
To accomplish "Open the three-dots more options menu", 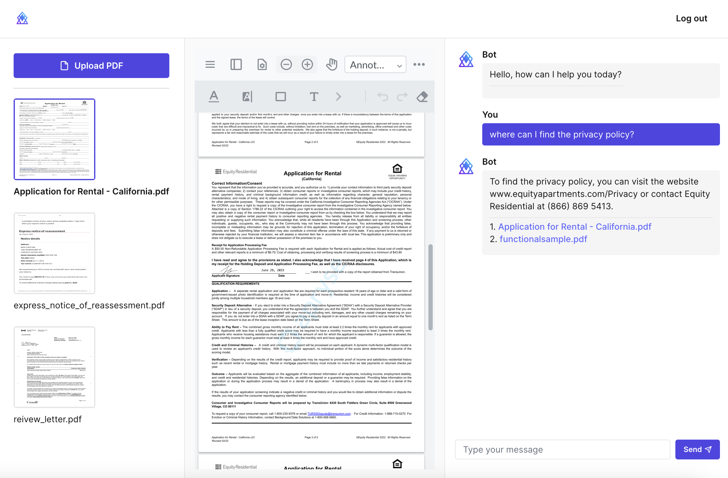I will [x=419, y=64].
